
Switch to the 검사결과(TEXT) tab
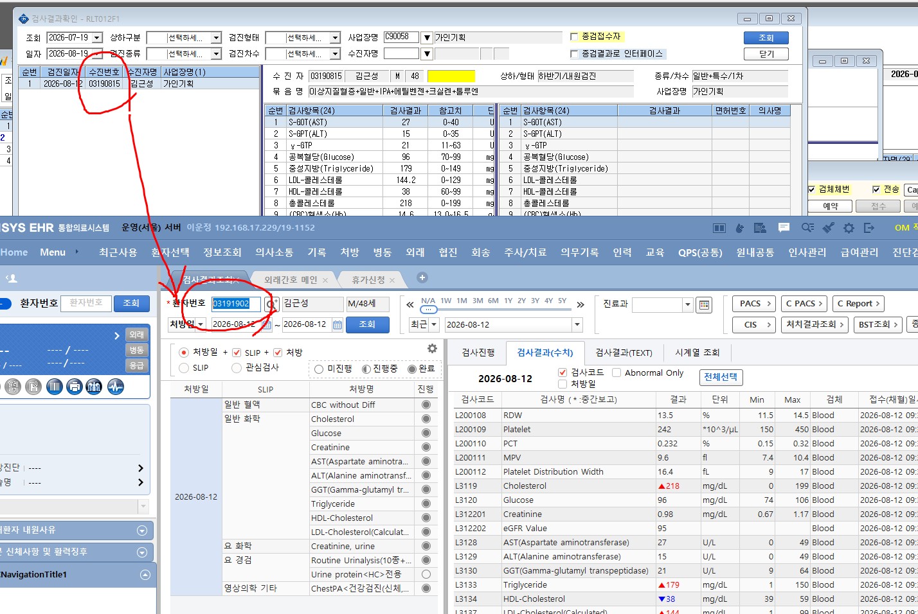(x=624, y=353)
